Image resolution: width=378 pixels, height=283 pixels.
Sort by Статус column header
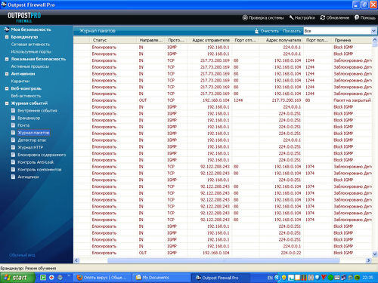tap(113, 40)
